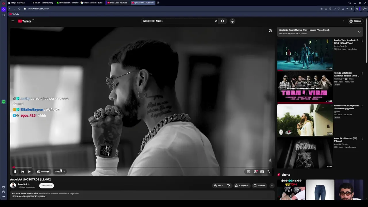This screenshot has width=368, height=207.
Task: Take a snapshot with camera icon
Action: [326, 9]
